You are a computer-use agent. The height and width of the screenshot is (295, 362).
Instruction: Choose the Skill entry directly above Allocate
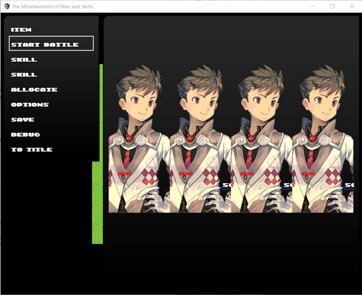tap(24, 75)
